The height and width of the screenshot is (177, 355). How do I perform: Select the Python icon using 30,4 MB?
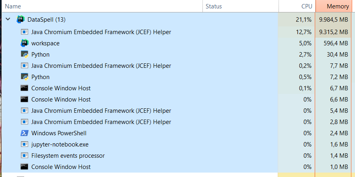pyautogui.click(x=24, y=54)
